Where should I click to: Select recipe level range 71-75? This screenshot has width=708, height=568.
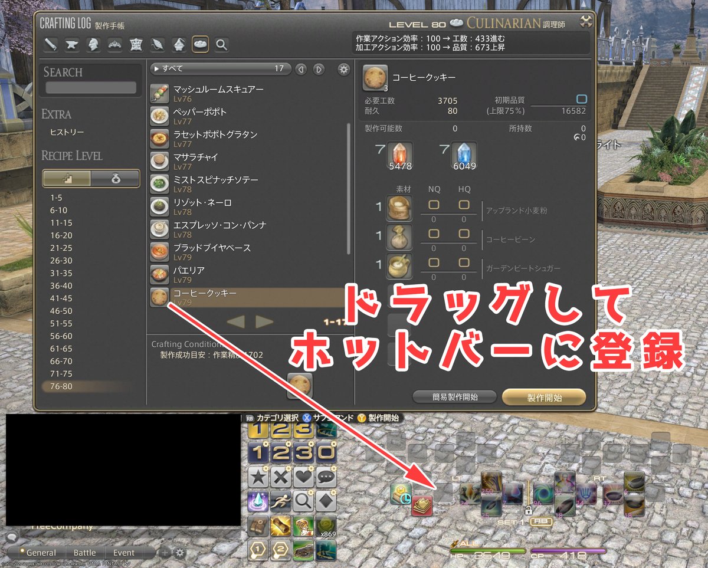tap(61, 374)
